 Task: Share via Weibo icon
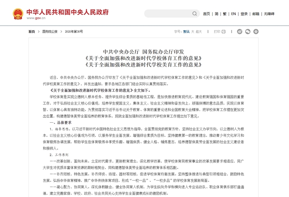click(x=239, y=32)
